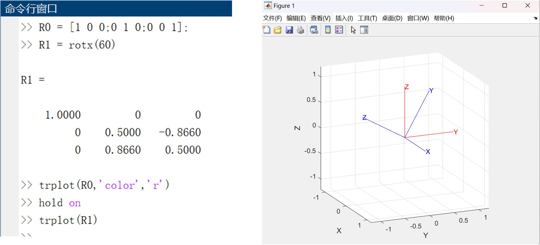Click the Y axis title below the plot
The width and height of the screenshot is (540, 245).
click(x=426, y=236)
